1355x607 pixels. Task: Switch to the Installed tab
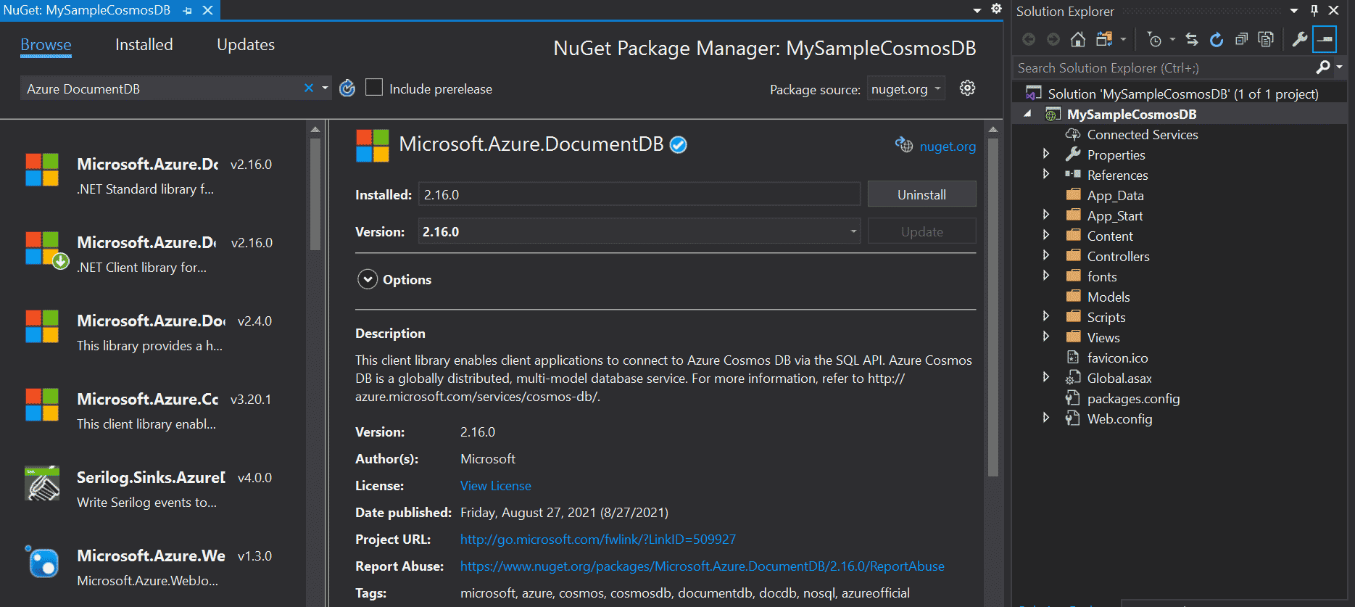144,45
